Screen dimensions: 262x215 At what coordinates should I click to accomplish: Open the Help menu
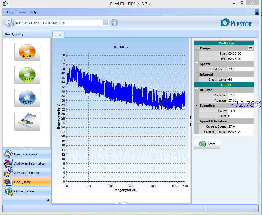click(33, 12)
